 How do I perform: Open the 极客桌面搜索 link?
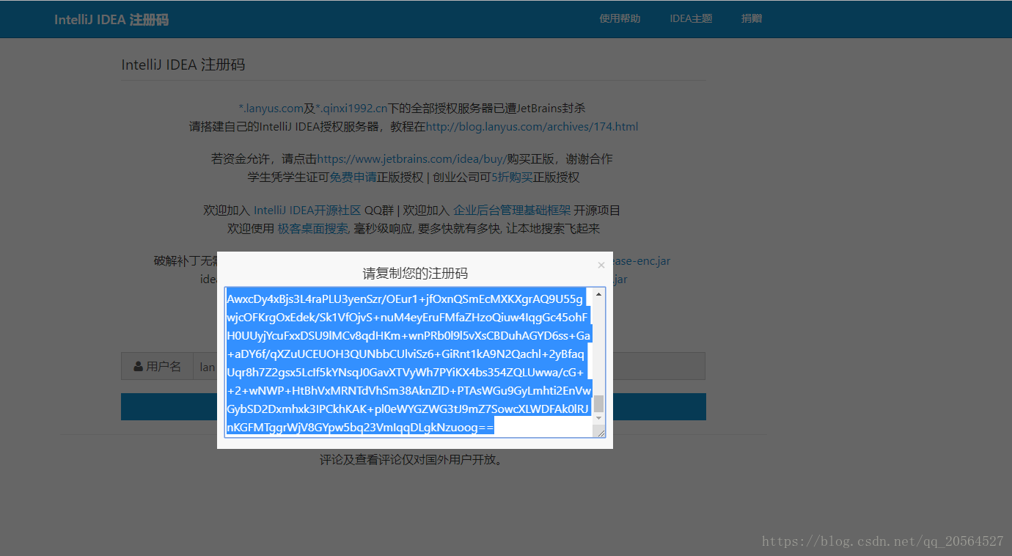coord(312,228)
